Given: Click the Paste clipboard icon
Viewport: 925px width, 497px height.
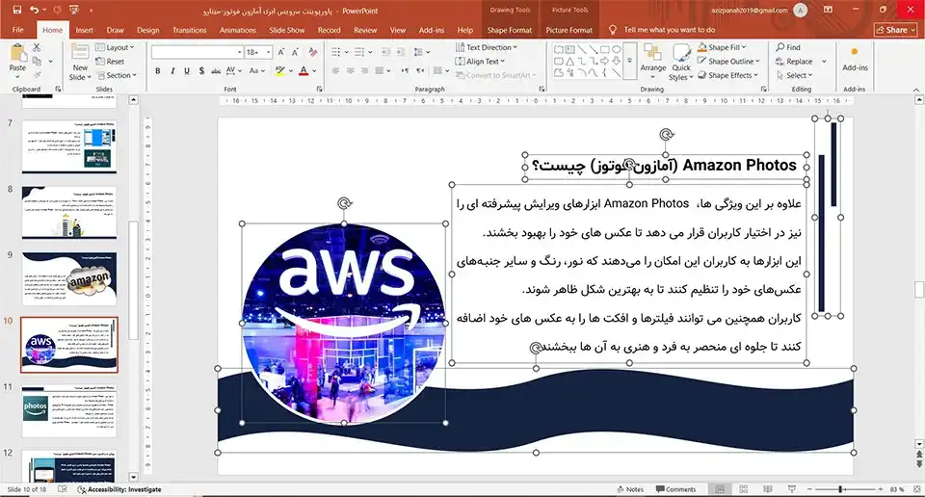Looking at the screenshot, I should click(x=17, y=52).
